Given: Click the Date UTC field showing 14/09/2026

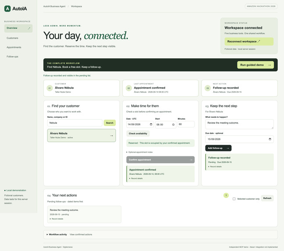Looking at the screenshot, I should [140, 124].
